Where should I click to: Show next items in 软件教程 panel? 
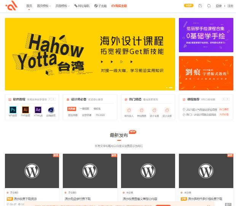[x=54, y=99]
